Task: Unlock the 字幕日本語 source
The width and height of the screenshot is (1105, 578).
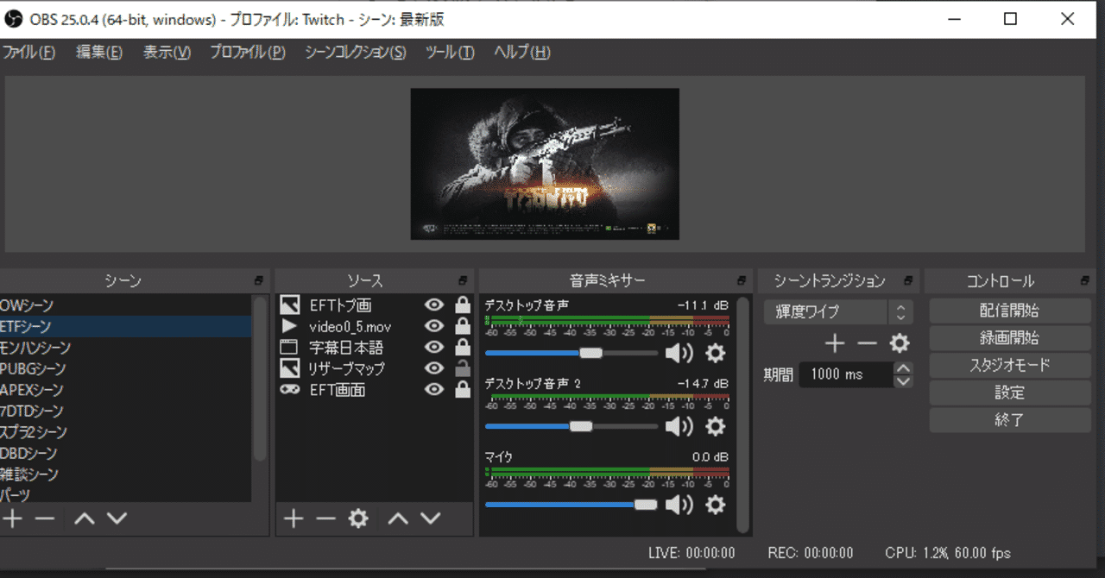Action: click(x=463, y=348)
